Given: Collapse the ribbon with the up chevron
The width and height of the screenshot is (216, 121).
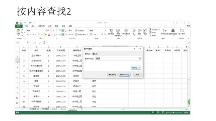Looking at the screenshot, I should point(188,39).
